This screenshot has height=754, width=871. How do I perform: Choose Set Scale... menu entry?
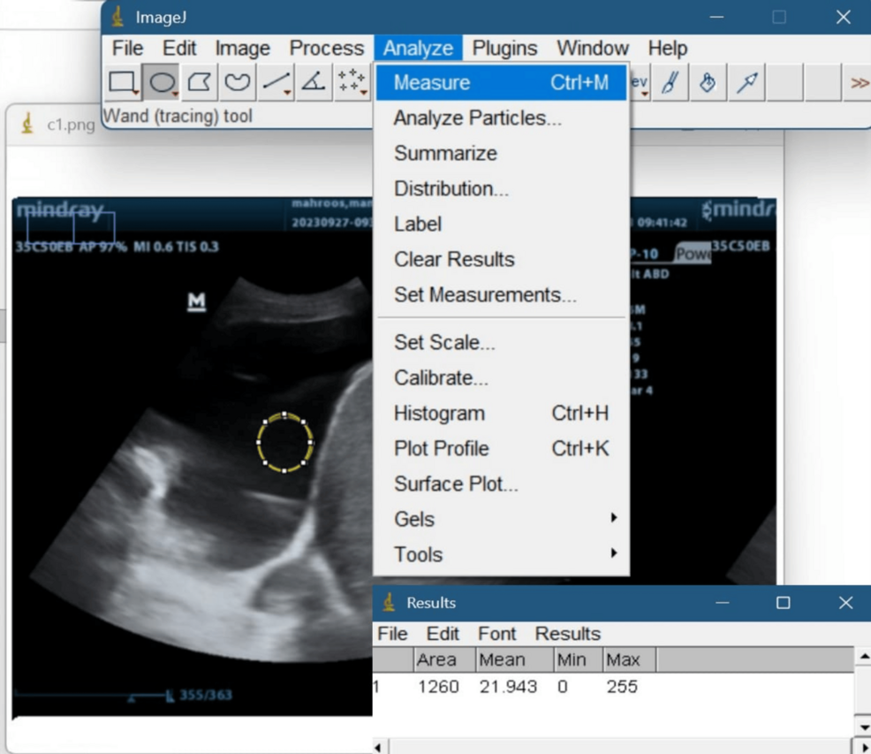tap(444, 343)
